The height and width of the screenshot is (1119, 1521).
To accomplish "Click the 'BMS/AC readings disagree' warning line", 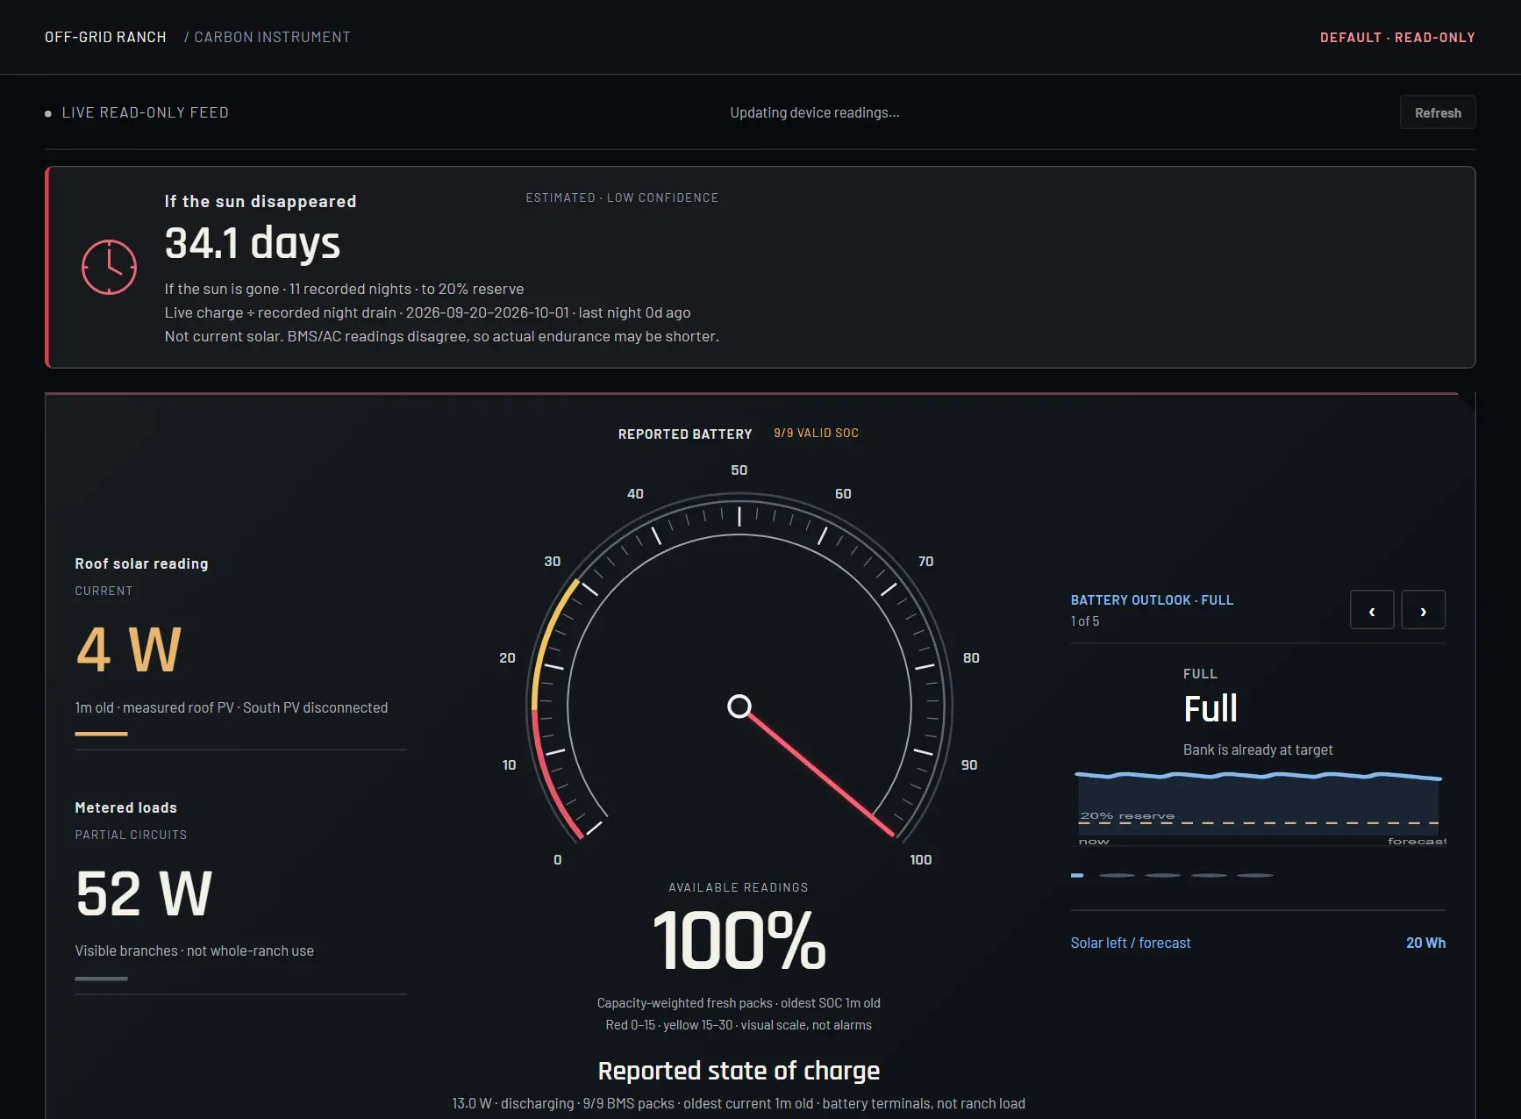I will pyautogui.click(x=442, y=336).
